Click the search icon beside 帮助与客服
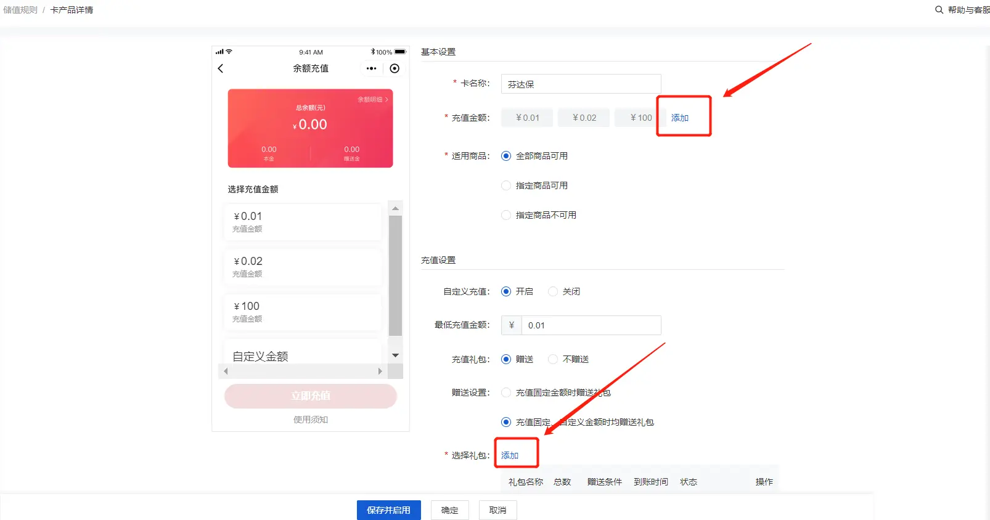The width and height of the screenshot is (990, 520). [x=939, y=10]
